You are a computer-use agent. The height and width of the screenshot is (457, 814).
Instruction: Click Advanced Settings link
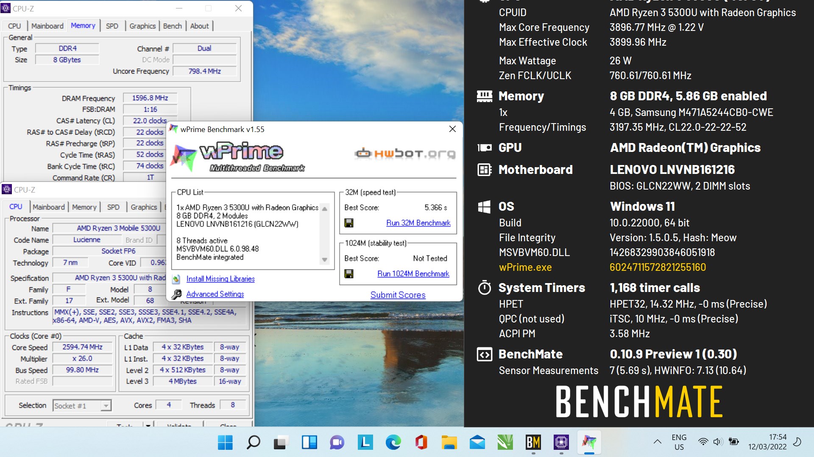tap(215, 294)
